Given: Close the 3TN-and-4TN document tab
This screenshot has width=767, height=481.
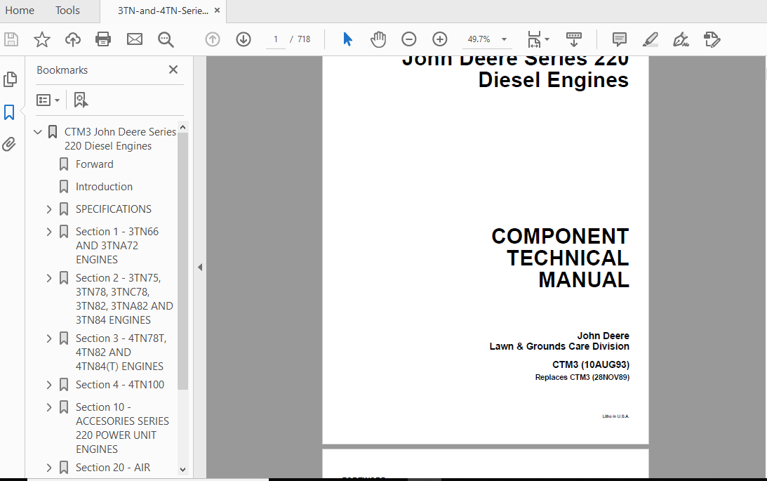Looking at the screenshot, I should [x=217, y=11].
